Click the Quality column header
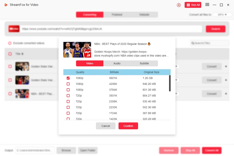This screenshot has width=234, height=156. tap(80, 72)
